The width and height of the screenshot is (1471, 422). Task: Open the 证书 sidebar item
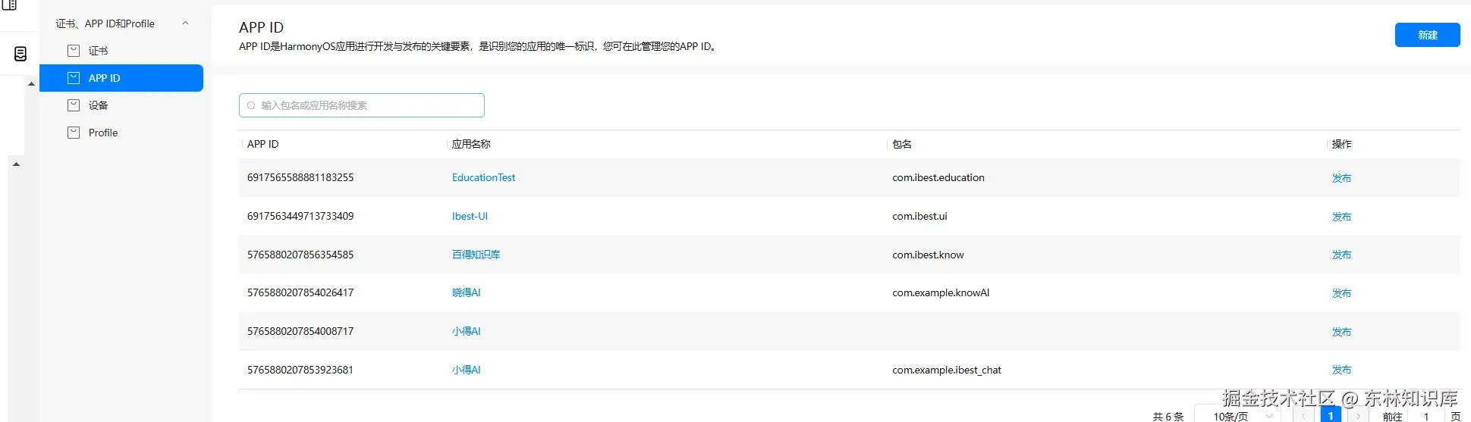[x=121, y=51]
